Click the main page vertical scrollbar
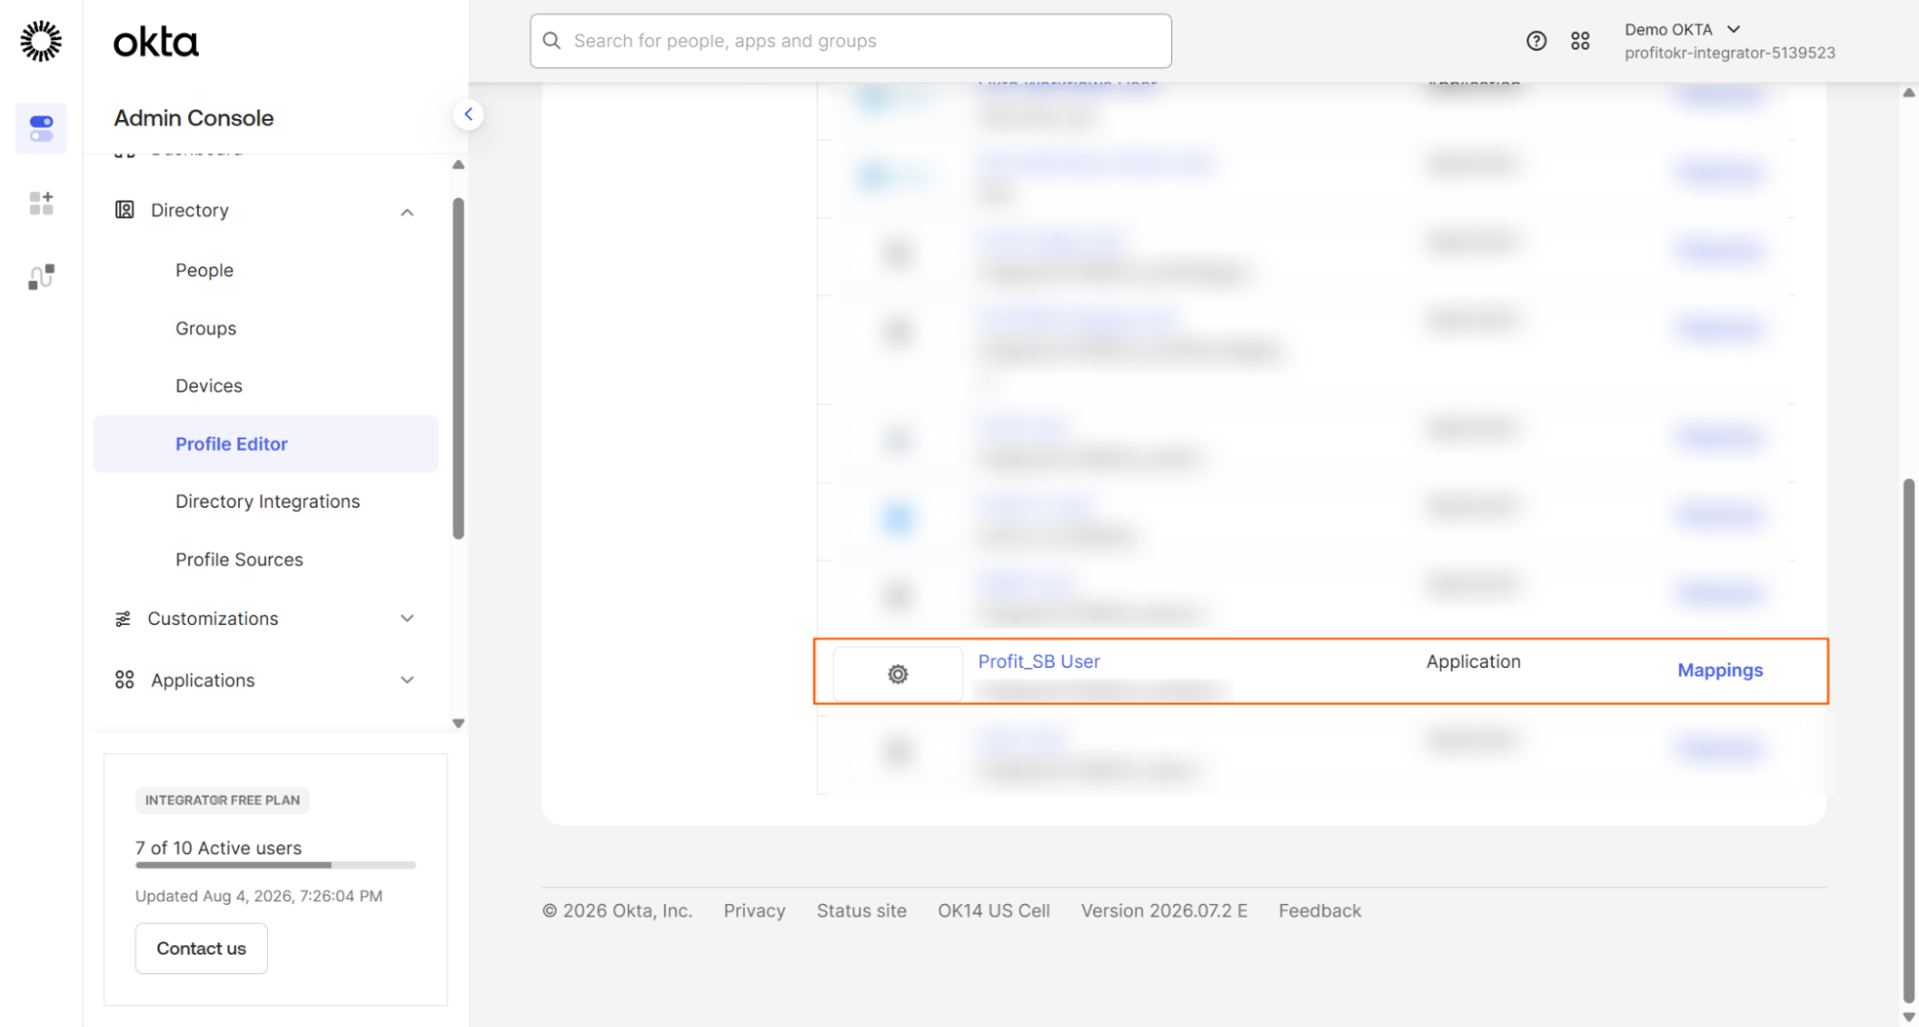 1908,739
